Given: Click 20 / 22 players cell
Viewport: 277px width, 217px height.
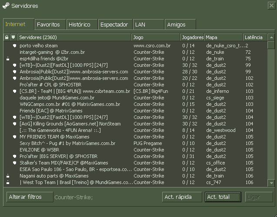Looking at the screenshot, I should 190,78.
